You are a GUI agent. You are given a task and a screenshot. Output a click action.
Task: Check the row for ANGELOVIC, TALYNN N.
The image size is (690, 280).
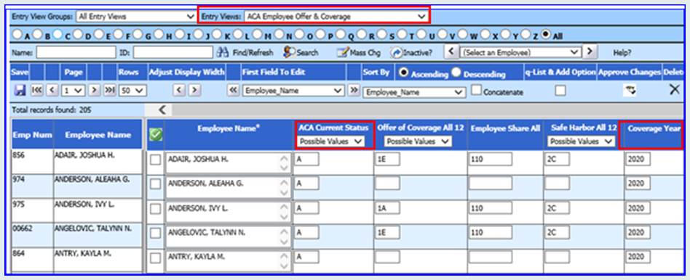[x=156, y=234]
